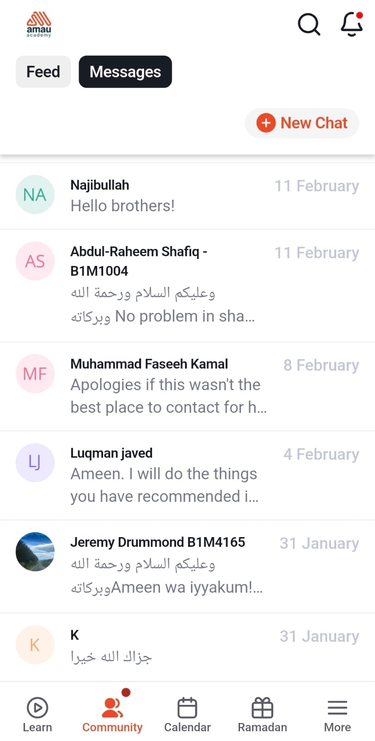Select the Community people icon
Image resolution: width=375 pixels, height=741 pixels.
[112, 708]
